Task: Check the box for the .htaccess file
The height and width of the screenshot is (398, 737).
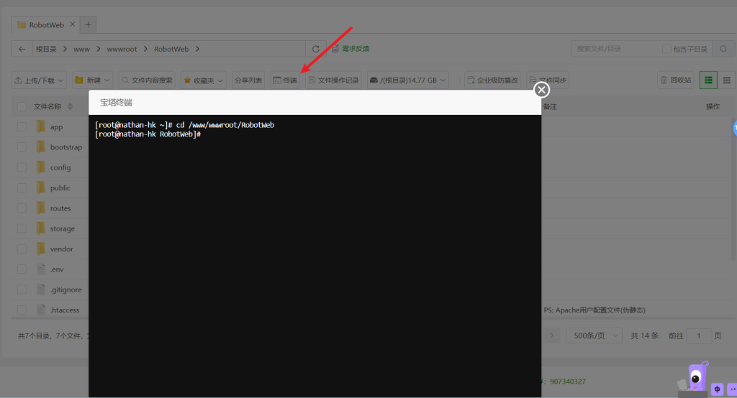Action: [22, 310]
